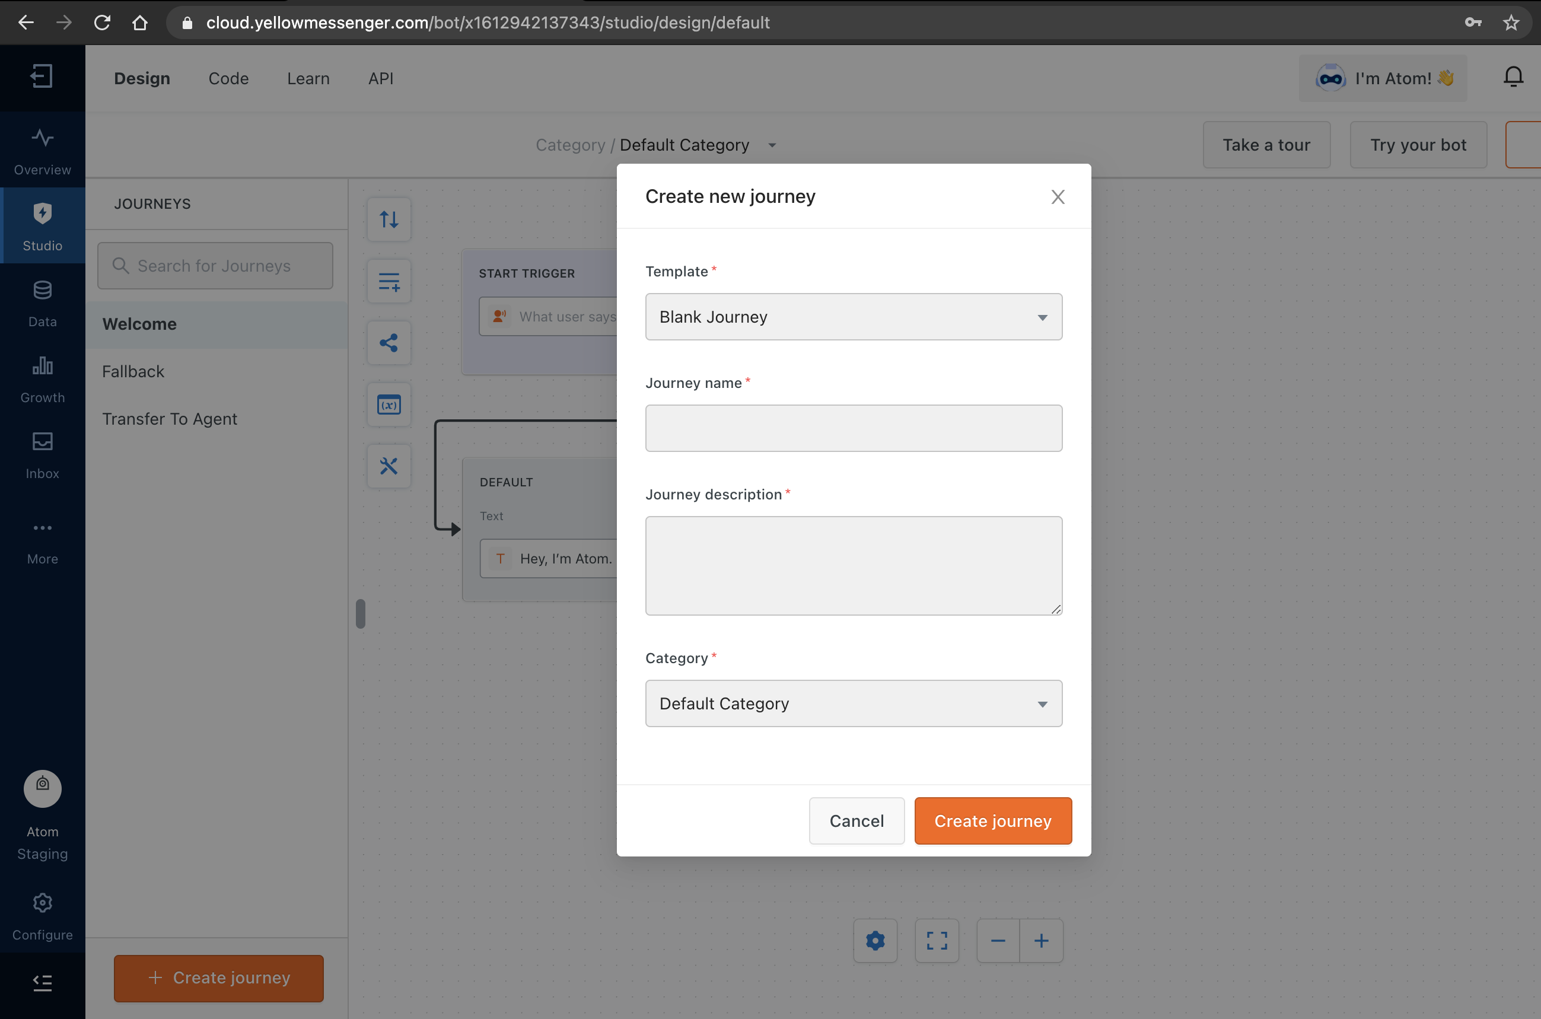Screen dimensions: 1541x1019
Task: Open the Category dropdown in the dialog
Action: click(x=854, y=703)
